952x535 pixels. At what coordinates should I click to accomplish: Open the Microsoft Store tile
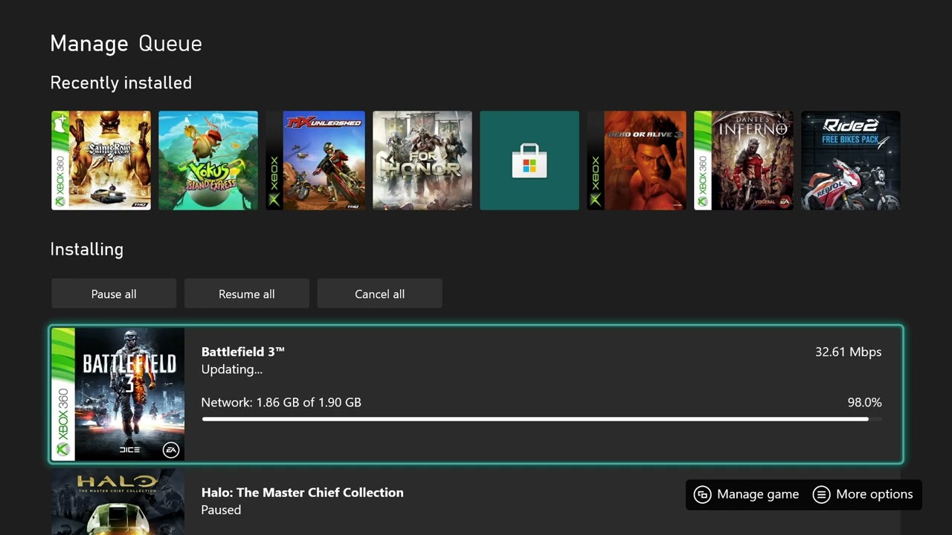(x=529, y=160)
